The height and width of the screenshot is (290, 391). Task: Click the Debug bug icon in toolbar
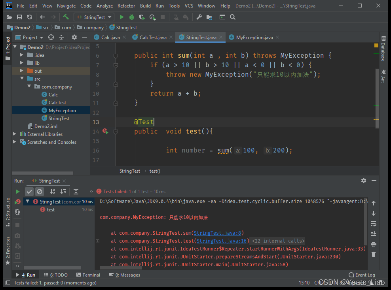point(132,17)
